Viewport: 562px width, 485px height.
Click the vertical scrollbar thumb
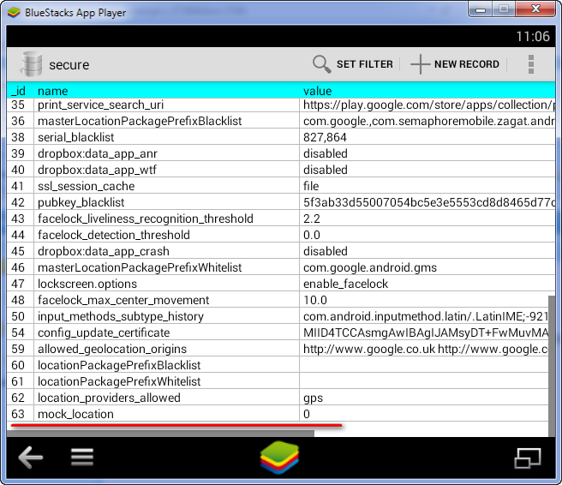(x=552, y=360)
